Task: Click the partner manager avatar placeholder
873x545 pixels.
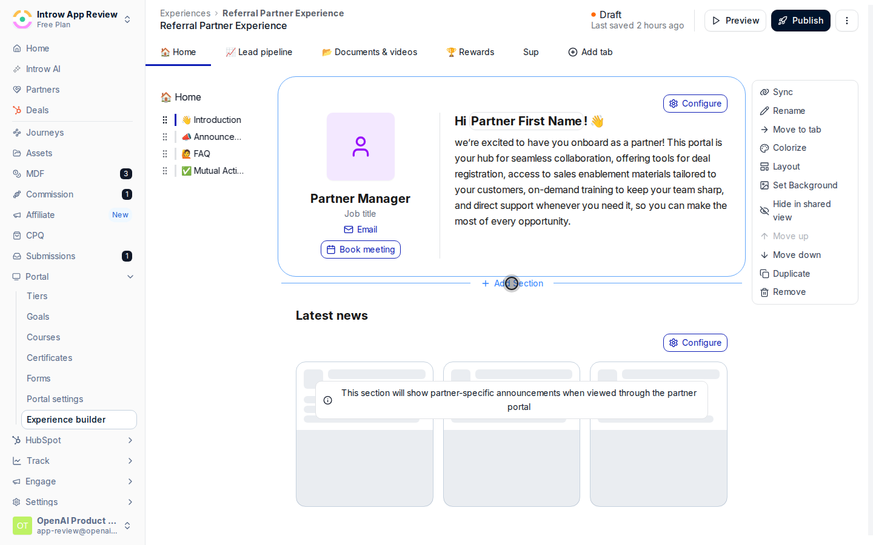Action: pos(361,147)
